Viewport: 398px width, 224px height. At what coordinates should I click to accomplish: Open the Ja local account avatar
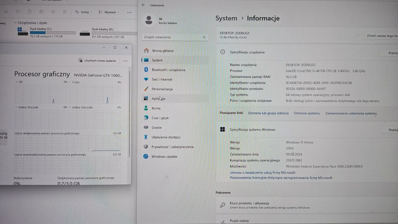149,20
